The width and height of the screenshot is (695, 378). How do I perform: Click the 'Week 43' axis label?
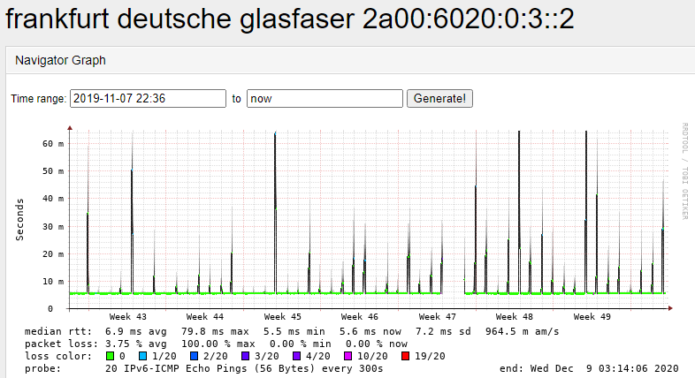[x=127, y=317]
